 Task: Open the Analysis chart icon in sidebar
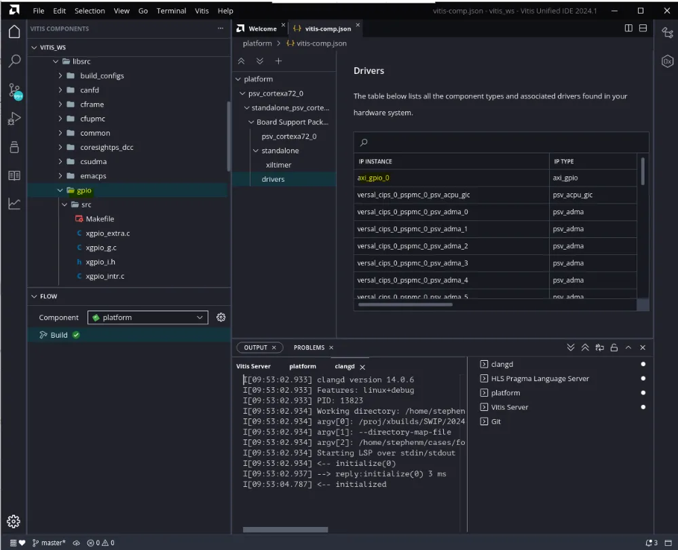coord(14,203)
